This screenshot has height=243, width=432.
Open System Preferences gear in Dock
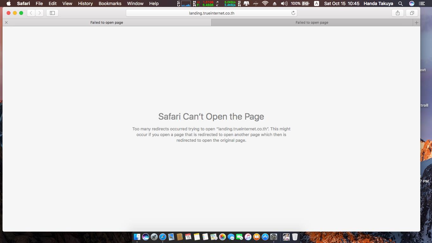[274, 237]
